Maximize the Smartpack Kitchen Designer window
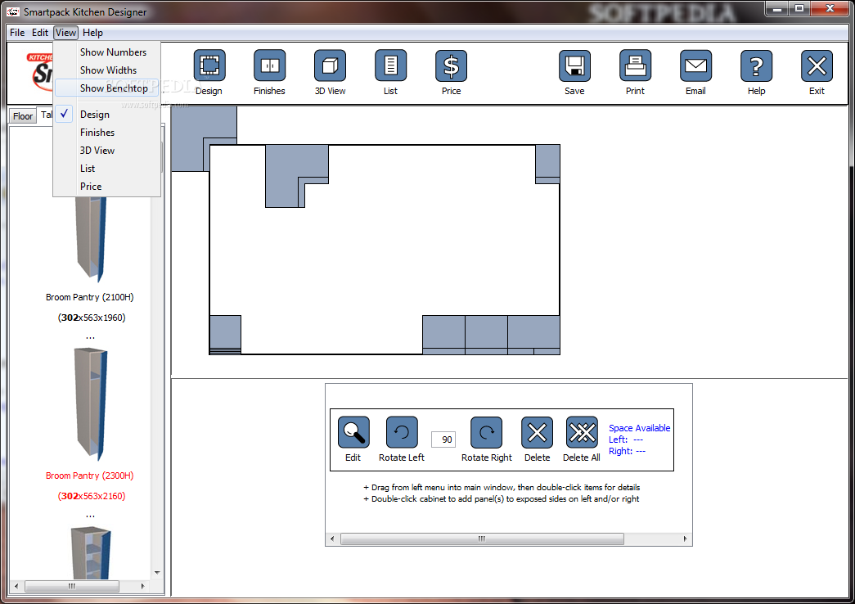Screen dimensions: 855x604 pyautogui.click(x=799, y=9)
